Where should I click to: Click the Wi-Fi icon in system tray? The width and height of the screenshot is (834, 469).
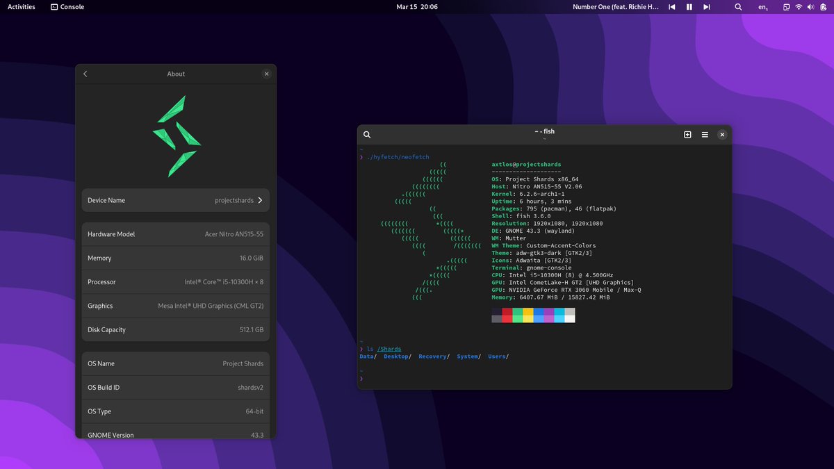click(799, 7)
